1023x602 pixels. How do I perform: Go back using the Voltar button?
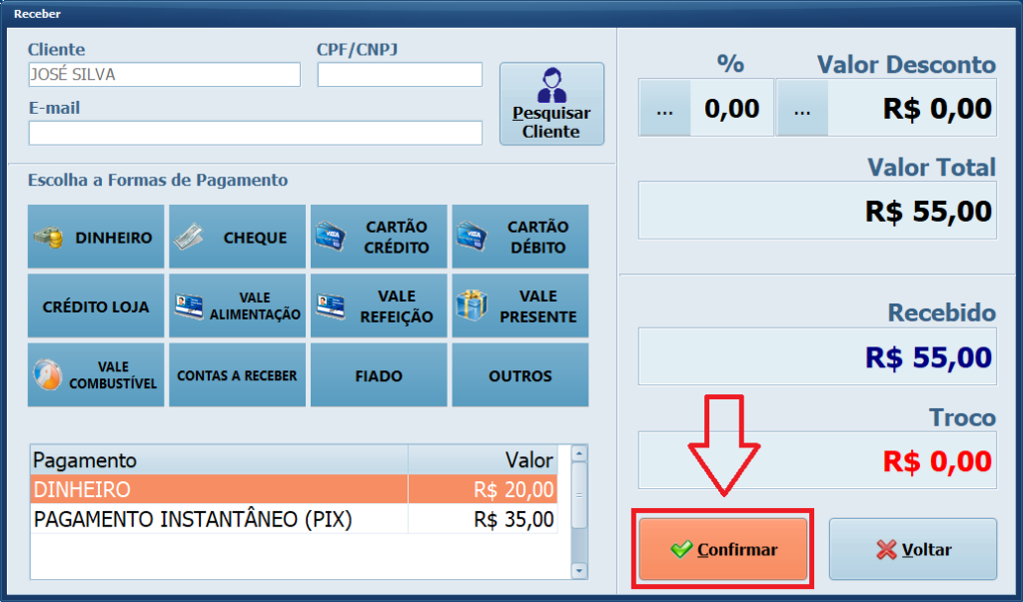tap(913, 549)
